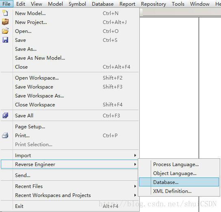This screenshot has height=212, width=221.
Task: Open Recent Workspaces and Projects entry
Action: 70,195
